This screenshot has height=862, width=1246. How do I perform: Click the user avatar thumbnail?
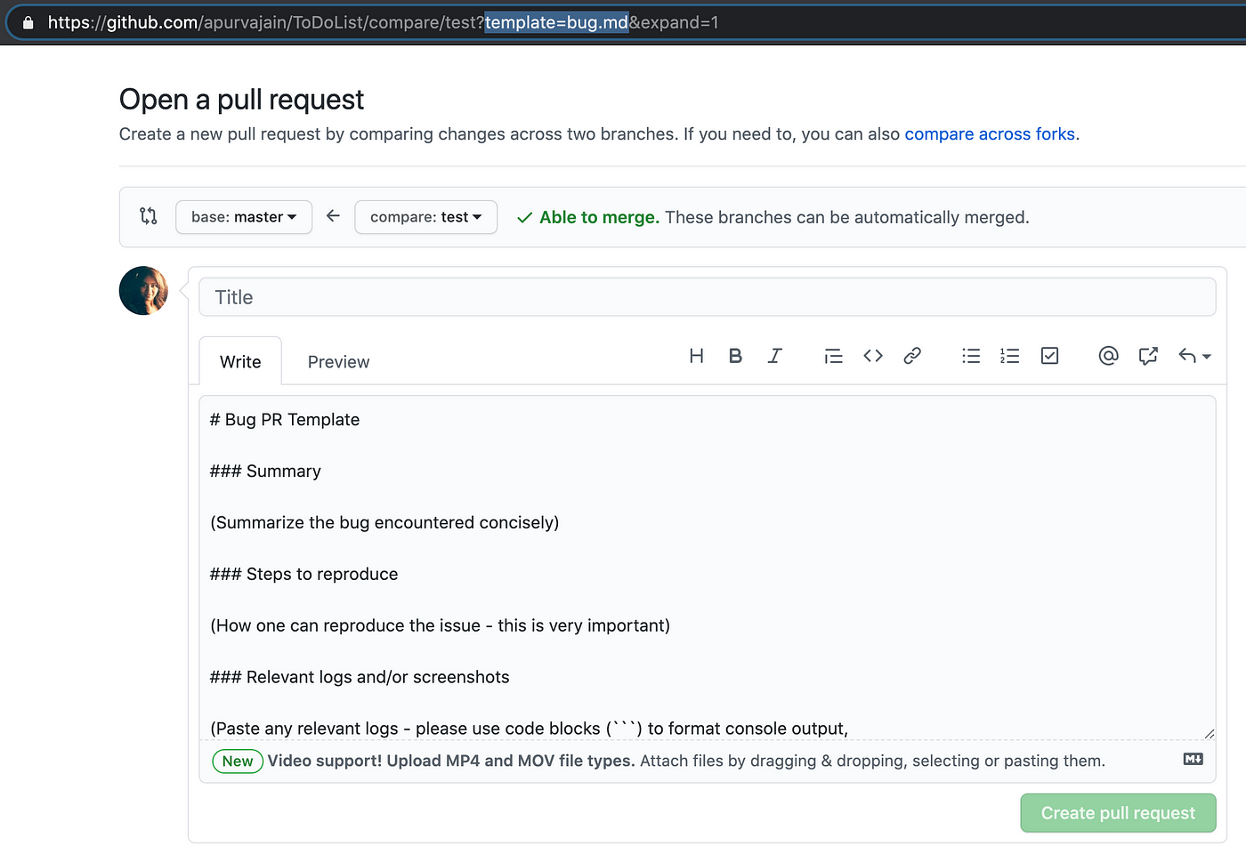(x=143, y=290)
